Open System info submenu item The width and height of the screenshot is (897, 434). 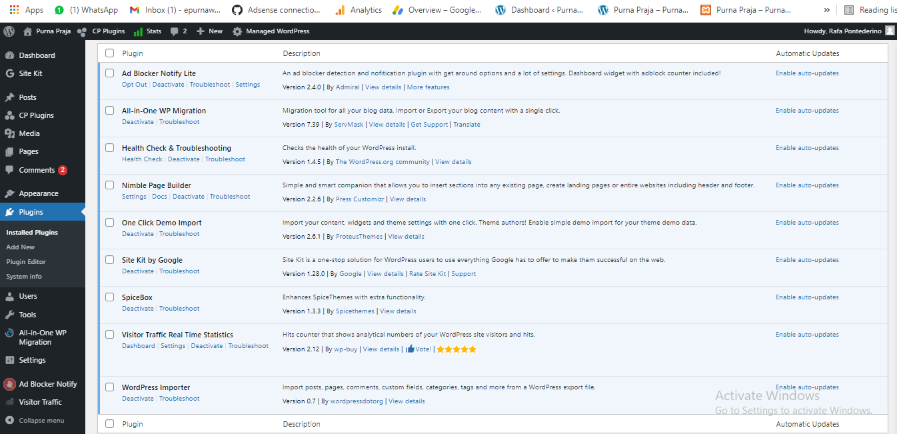24,277
